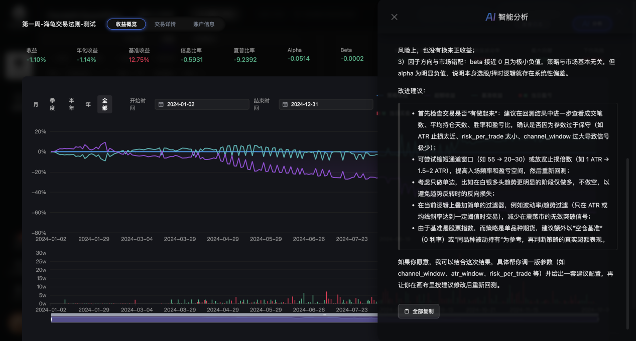636x341 pixels.
Task: Click the 夏普比率 value -9.2392
Action: [x=245, y=59]
